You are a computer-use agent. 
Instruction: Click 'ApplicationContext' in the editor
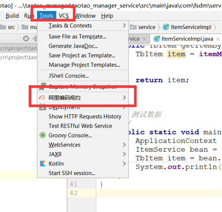point(176,141)
